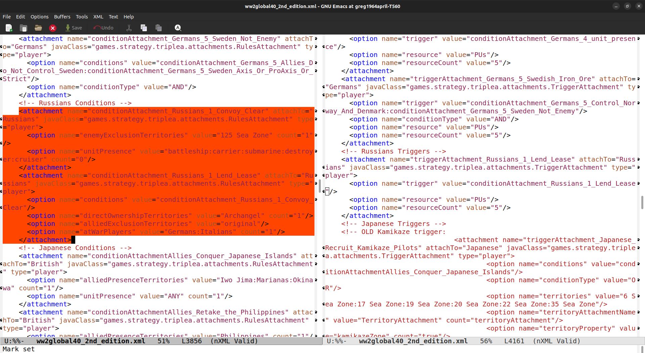Click the Copy toolbar icon

tap(144, 28)
